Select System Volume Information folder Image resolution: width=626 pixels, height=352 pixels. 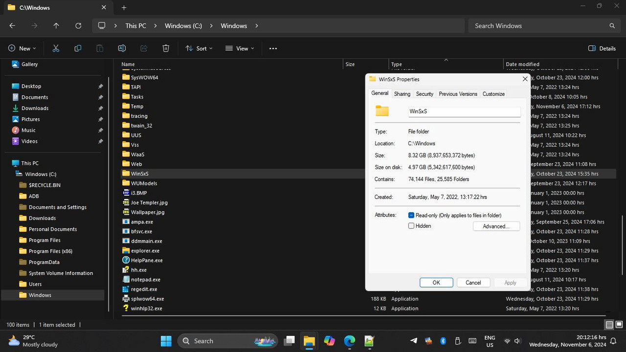click(x=61, y=273)
